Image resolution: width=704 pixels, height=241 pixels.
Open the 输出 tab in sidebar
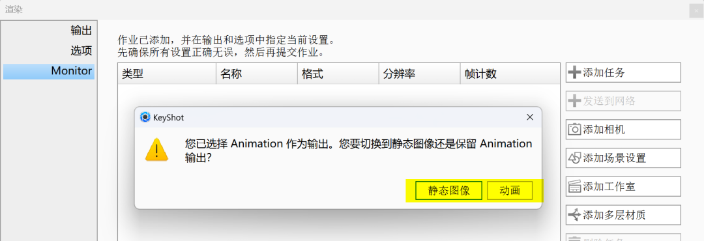click(x=49, y=31)
